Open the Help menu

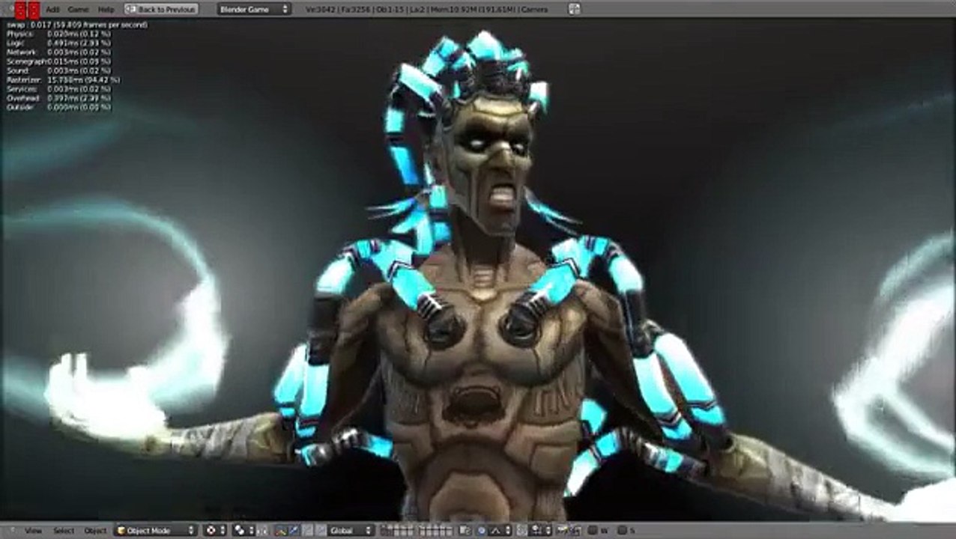pos(106,9)
